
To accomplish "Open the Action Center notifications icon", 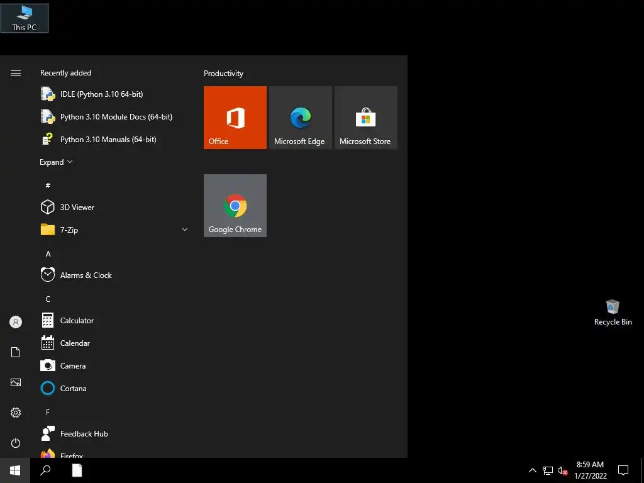I will pos(623,470).
